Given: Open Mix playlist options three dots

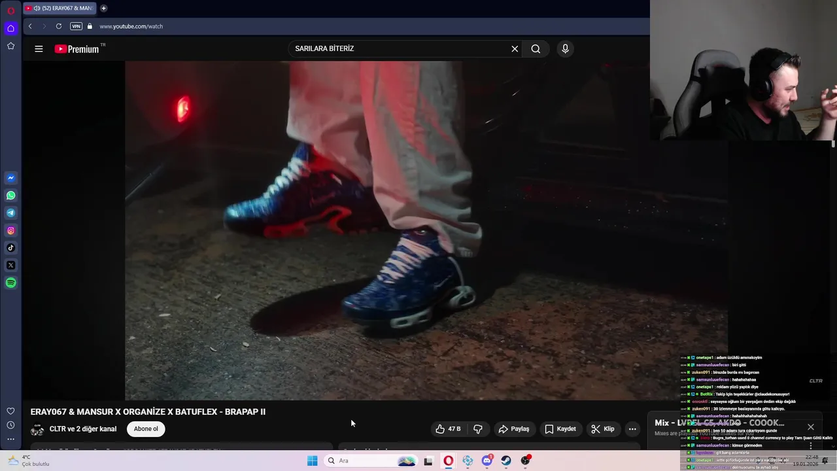Looking at the screenshot, I should (811, 445).
